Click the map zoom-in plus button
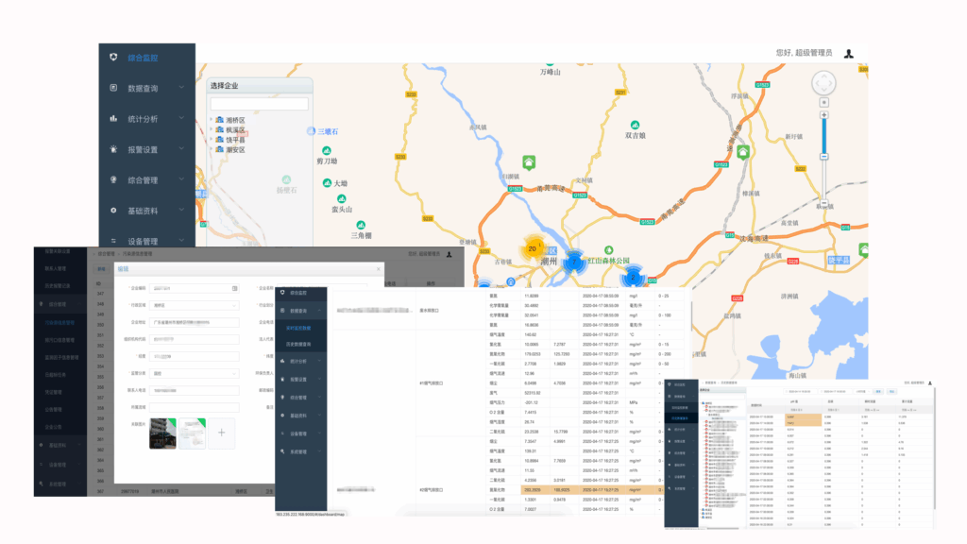967x544 pixels. tap(824, 115)
